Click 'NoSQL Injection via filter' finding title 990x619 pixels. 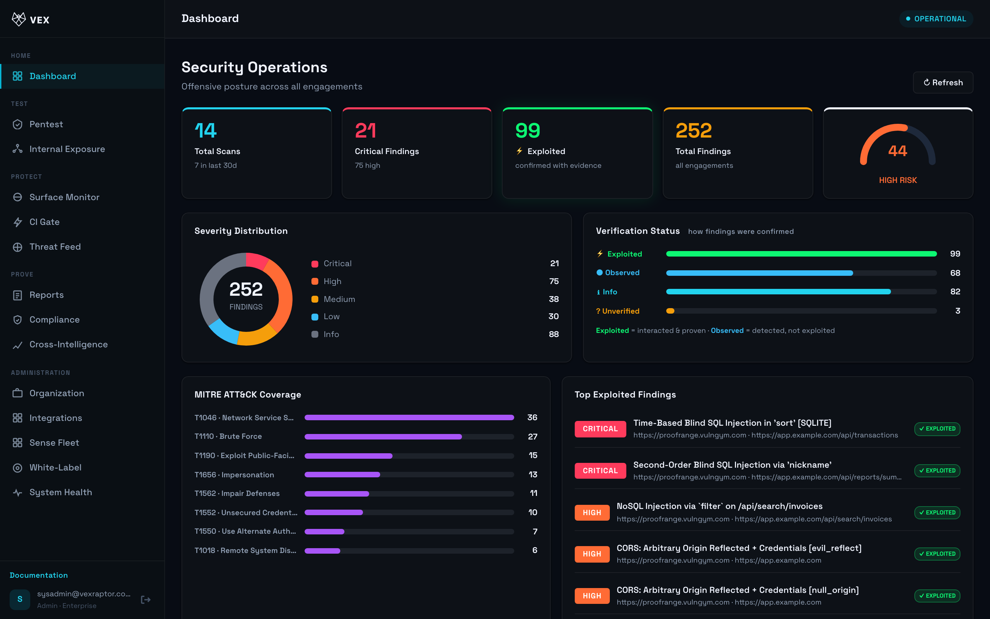pos(719,507)
